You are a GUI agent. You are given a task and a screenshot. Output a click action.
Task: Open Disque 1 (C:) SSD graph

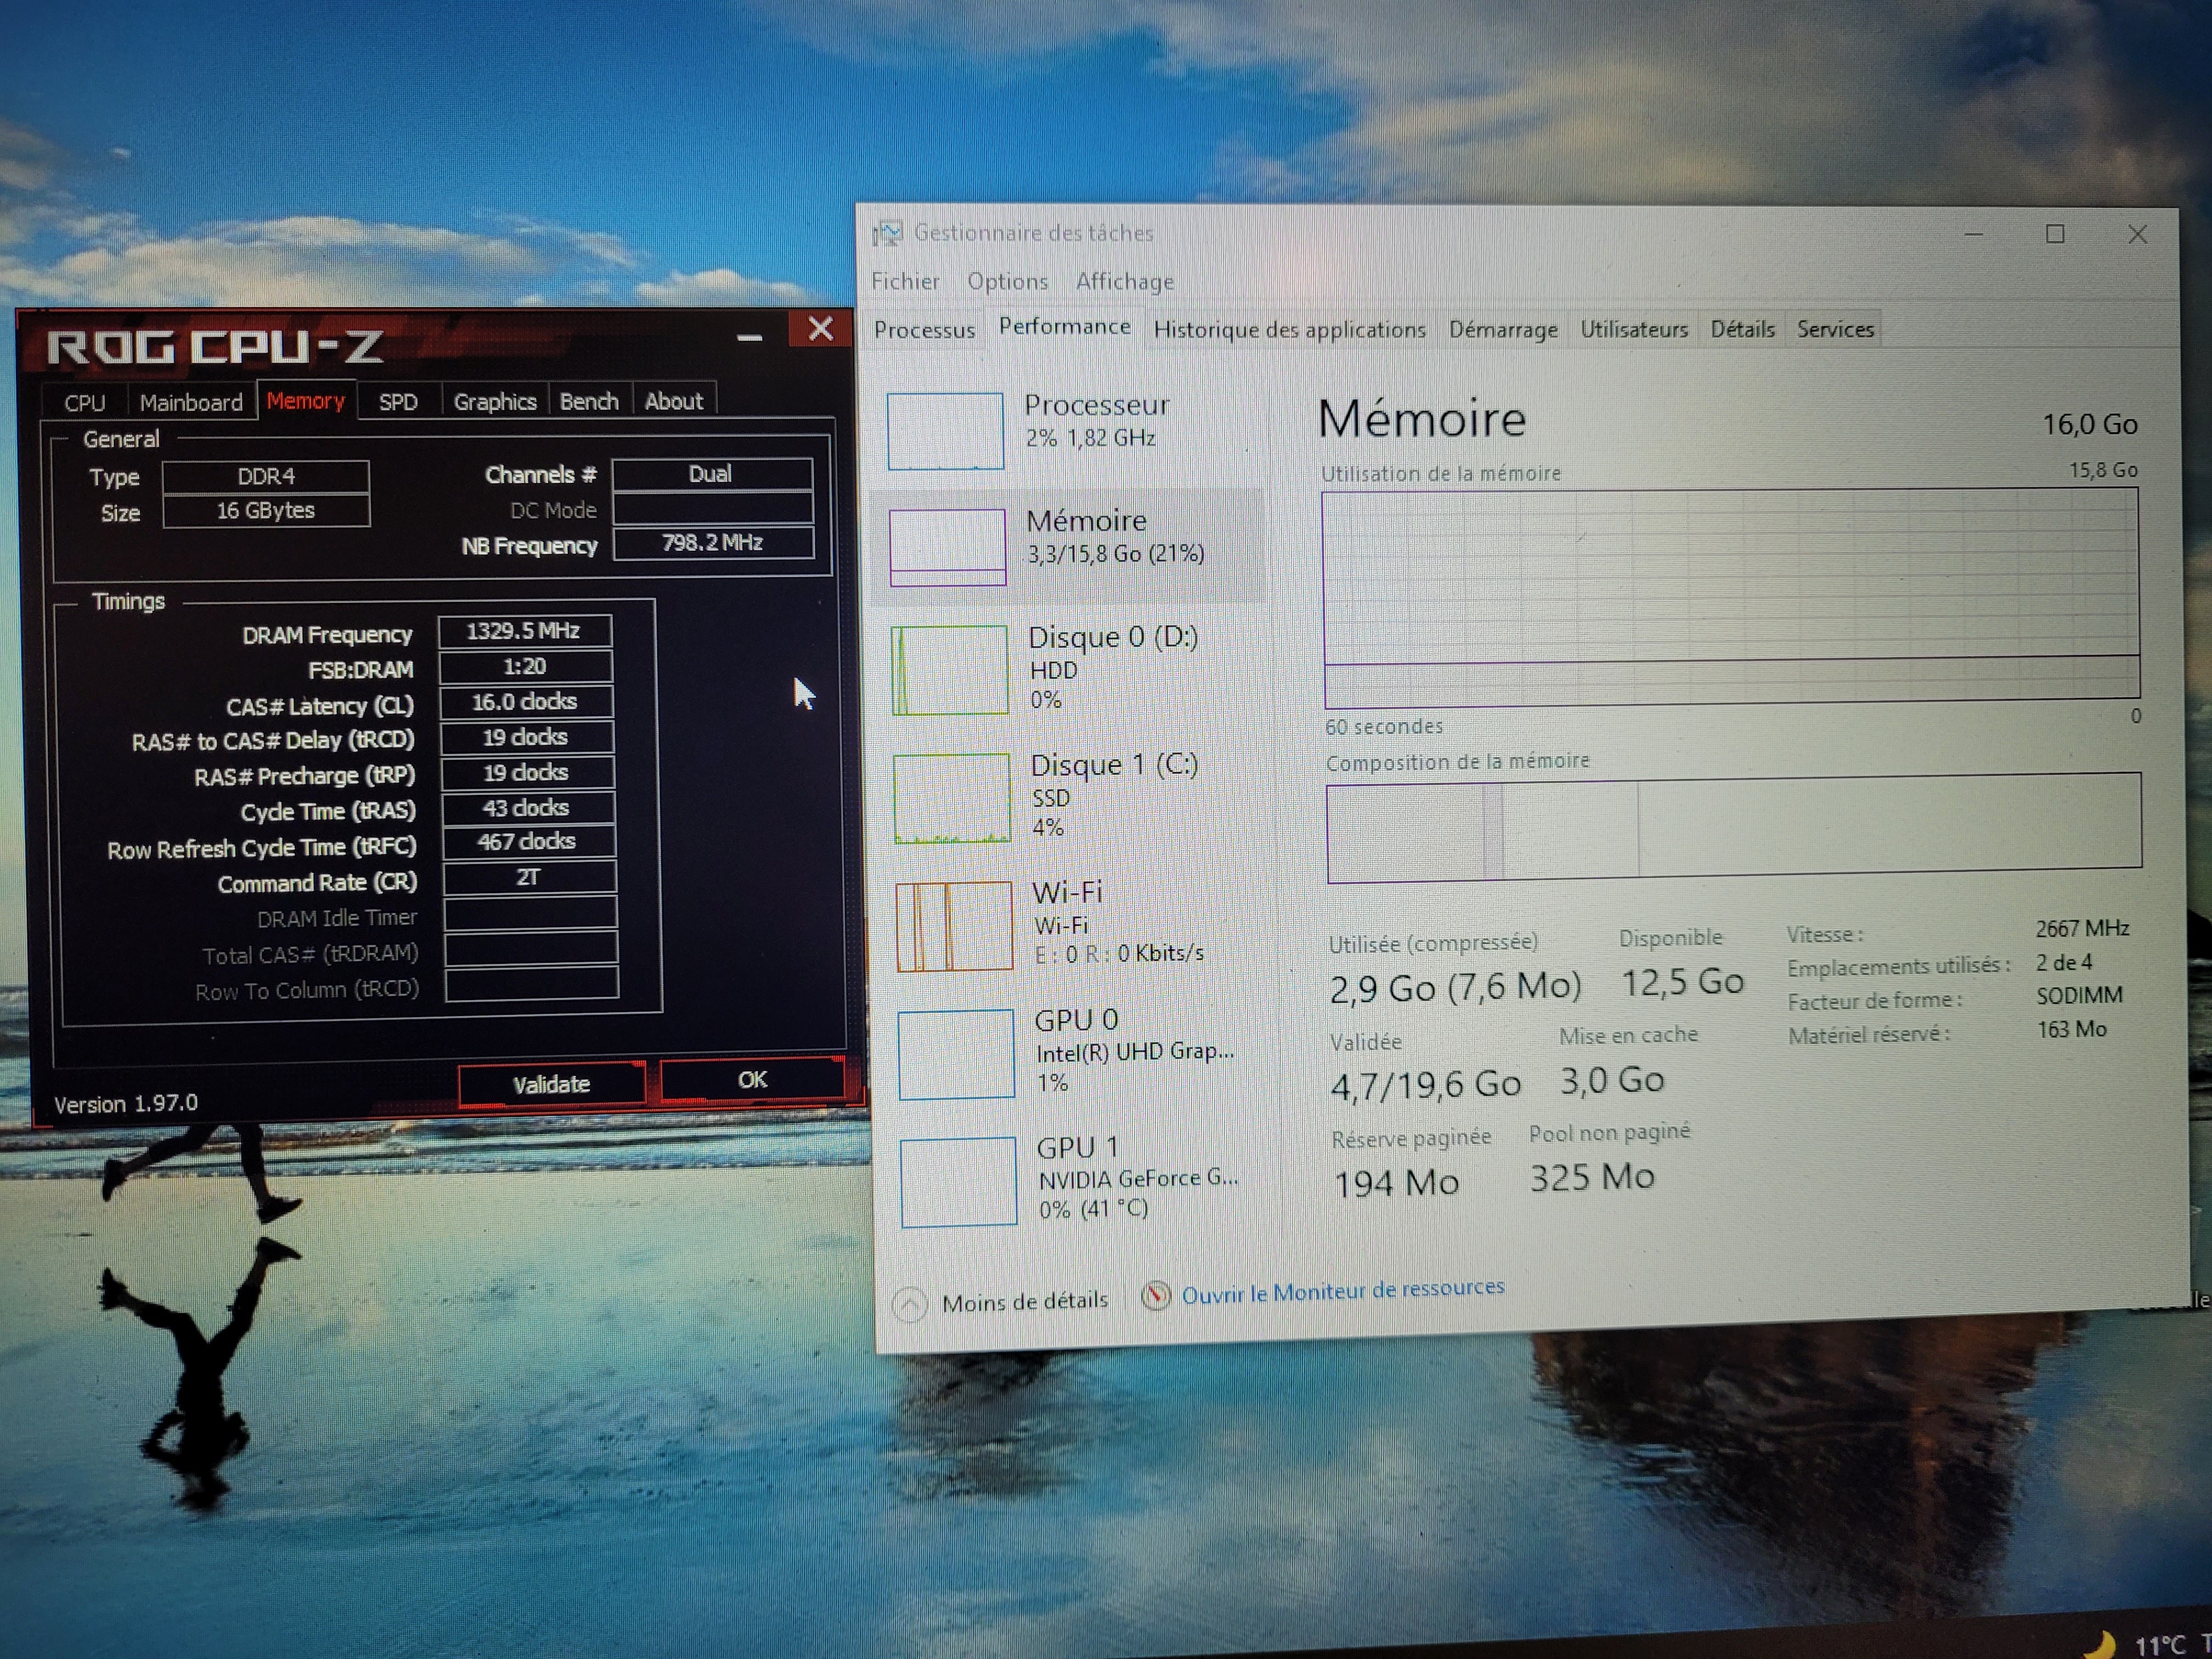pos(951,798)
